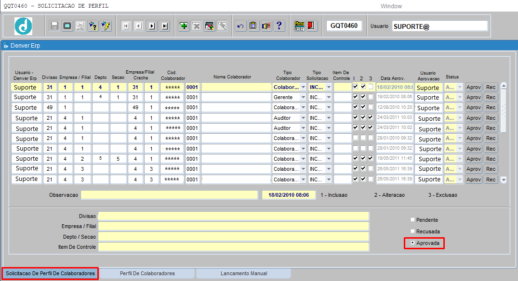Toggle checkbox 1 in Gerente row
Image resolution: width=518 pixels, height=281 pixels.
point(356,97)
